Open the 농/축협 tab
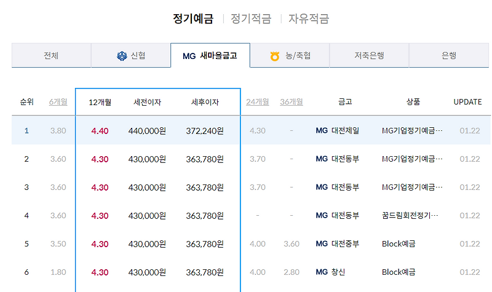Screen dimensions: 492x292 coord(290,55)
